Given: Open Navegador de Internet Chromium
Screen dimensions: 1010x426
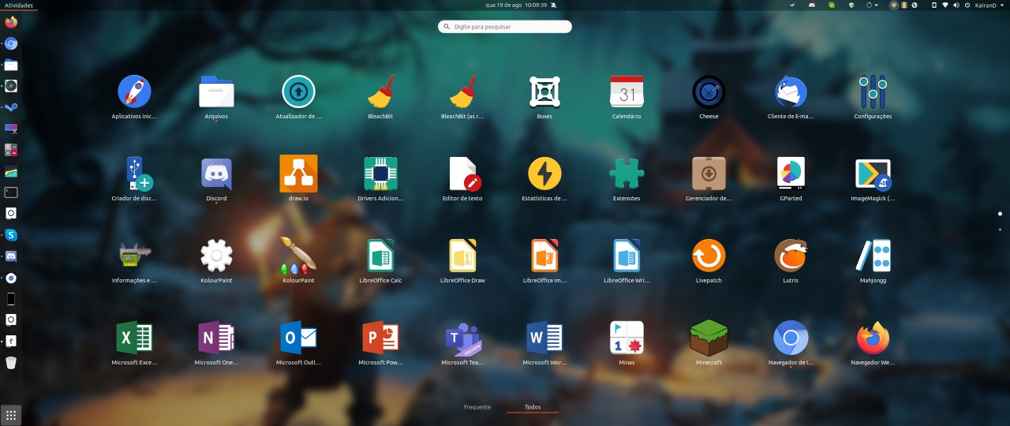Looking at the screenshot, I should click(791, 338).
